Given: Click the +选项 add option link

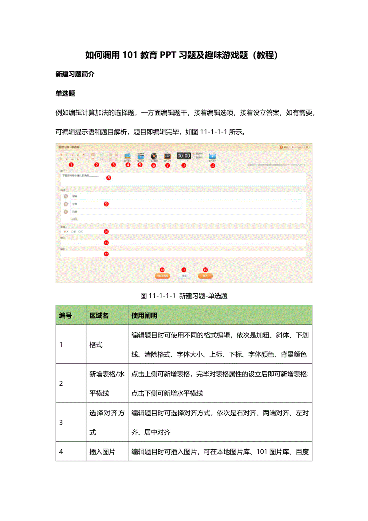Looking at the screenshot, I should (75, 218).
